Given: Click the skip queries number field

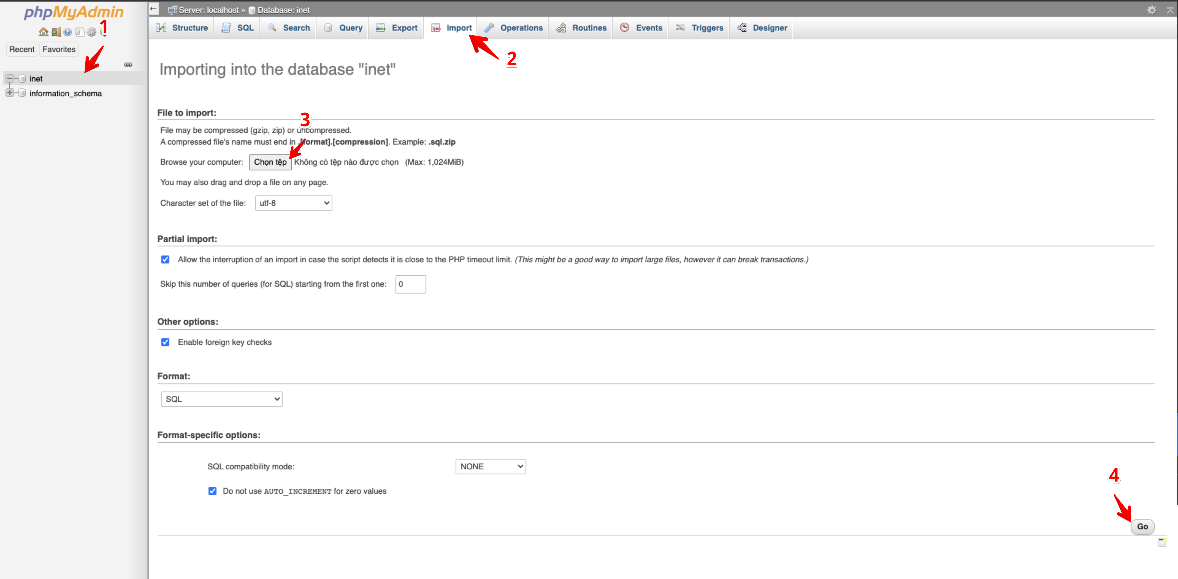Looking at the screenshot, I should tap(410, 284).
